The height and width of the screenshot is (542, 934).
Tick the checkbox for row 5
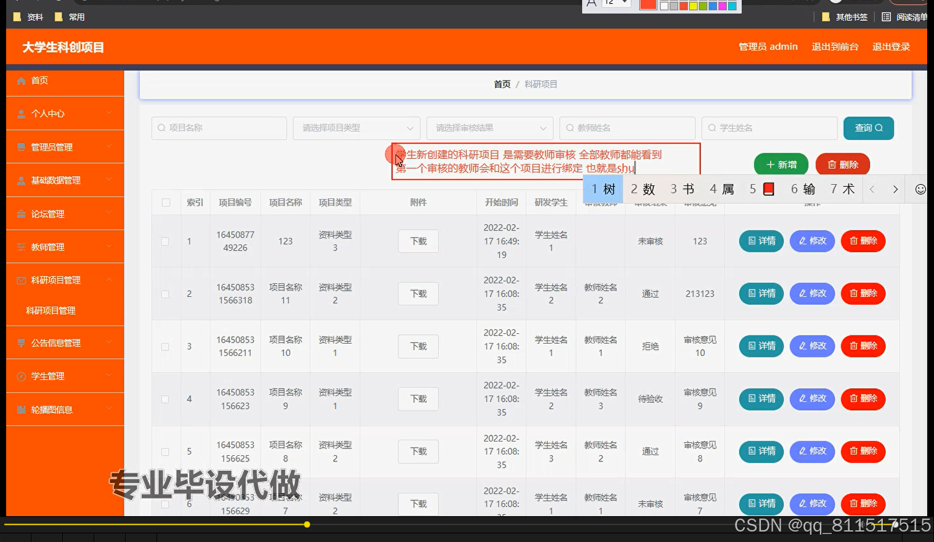165,451
